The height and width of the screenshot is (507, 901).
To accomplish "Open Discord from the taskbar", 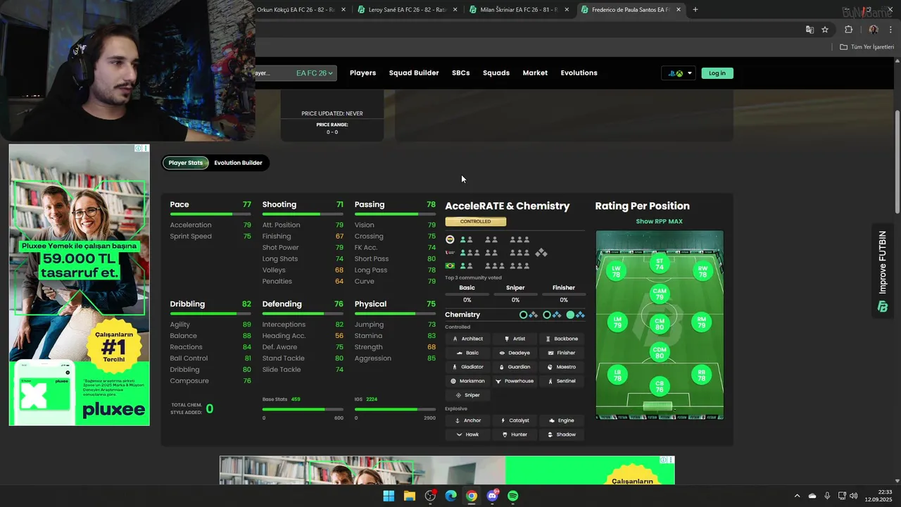I will pos(492,496).
